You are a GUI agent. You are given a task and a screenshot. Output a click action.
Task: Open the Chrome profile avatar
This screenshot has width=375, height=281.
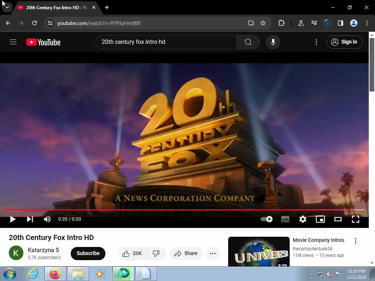click(353, 23)
